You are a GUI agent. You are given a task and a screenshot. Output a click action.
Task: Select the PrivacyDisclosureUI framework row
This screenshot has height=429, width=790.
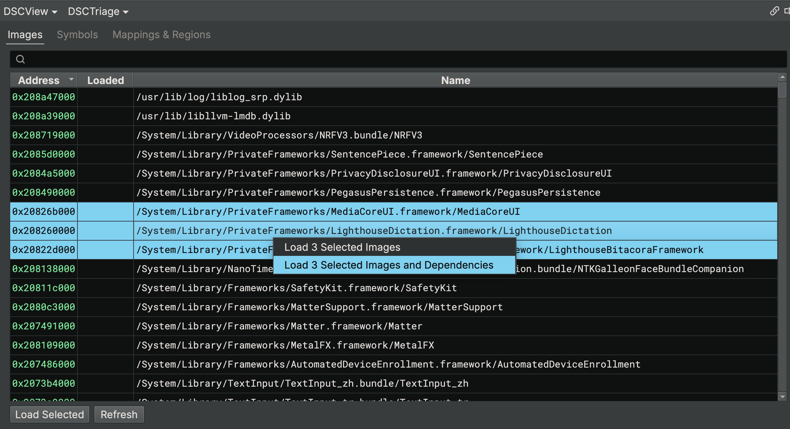point(394,173)
